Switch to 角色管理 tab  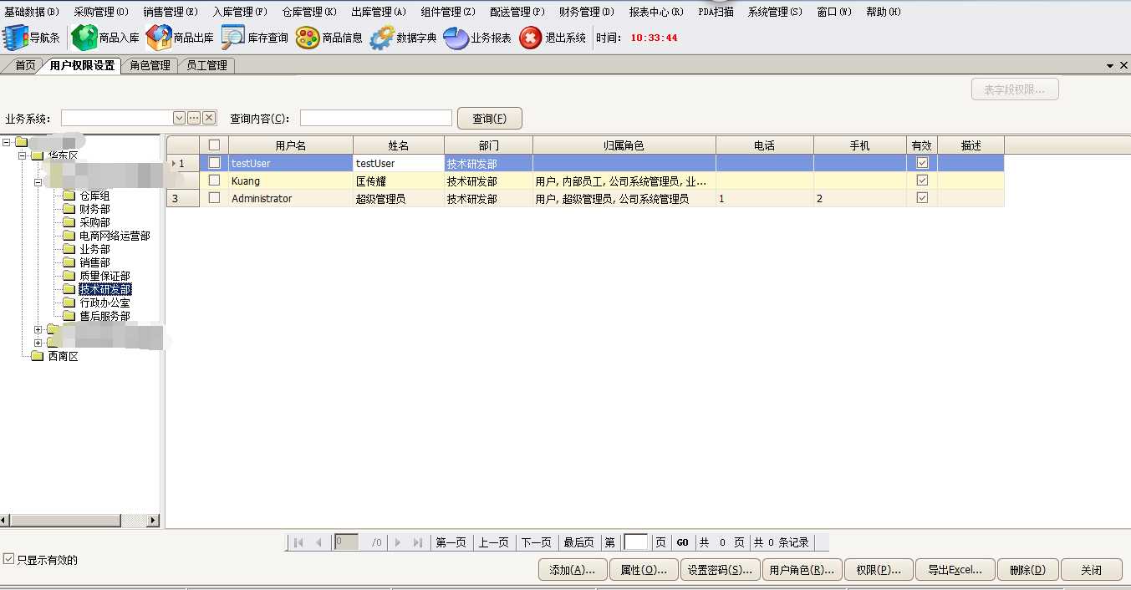coord(150,65)
